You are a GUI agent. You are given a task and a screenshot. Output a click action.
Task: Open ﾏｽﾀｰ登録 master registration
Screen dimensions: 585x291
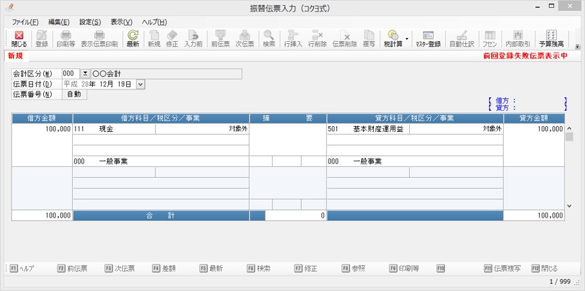(428, 39)
